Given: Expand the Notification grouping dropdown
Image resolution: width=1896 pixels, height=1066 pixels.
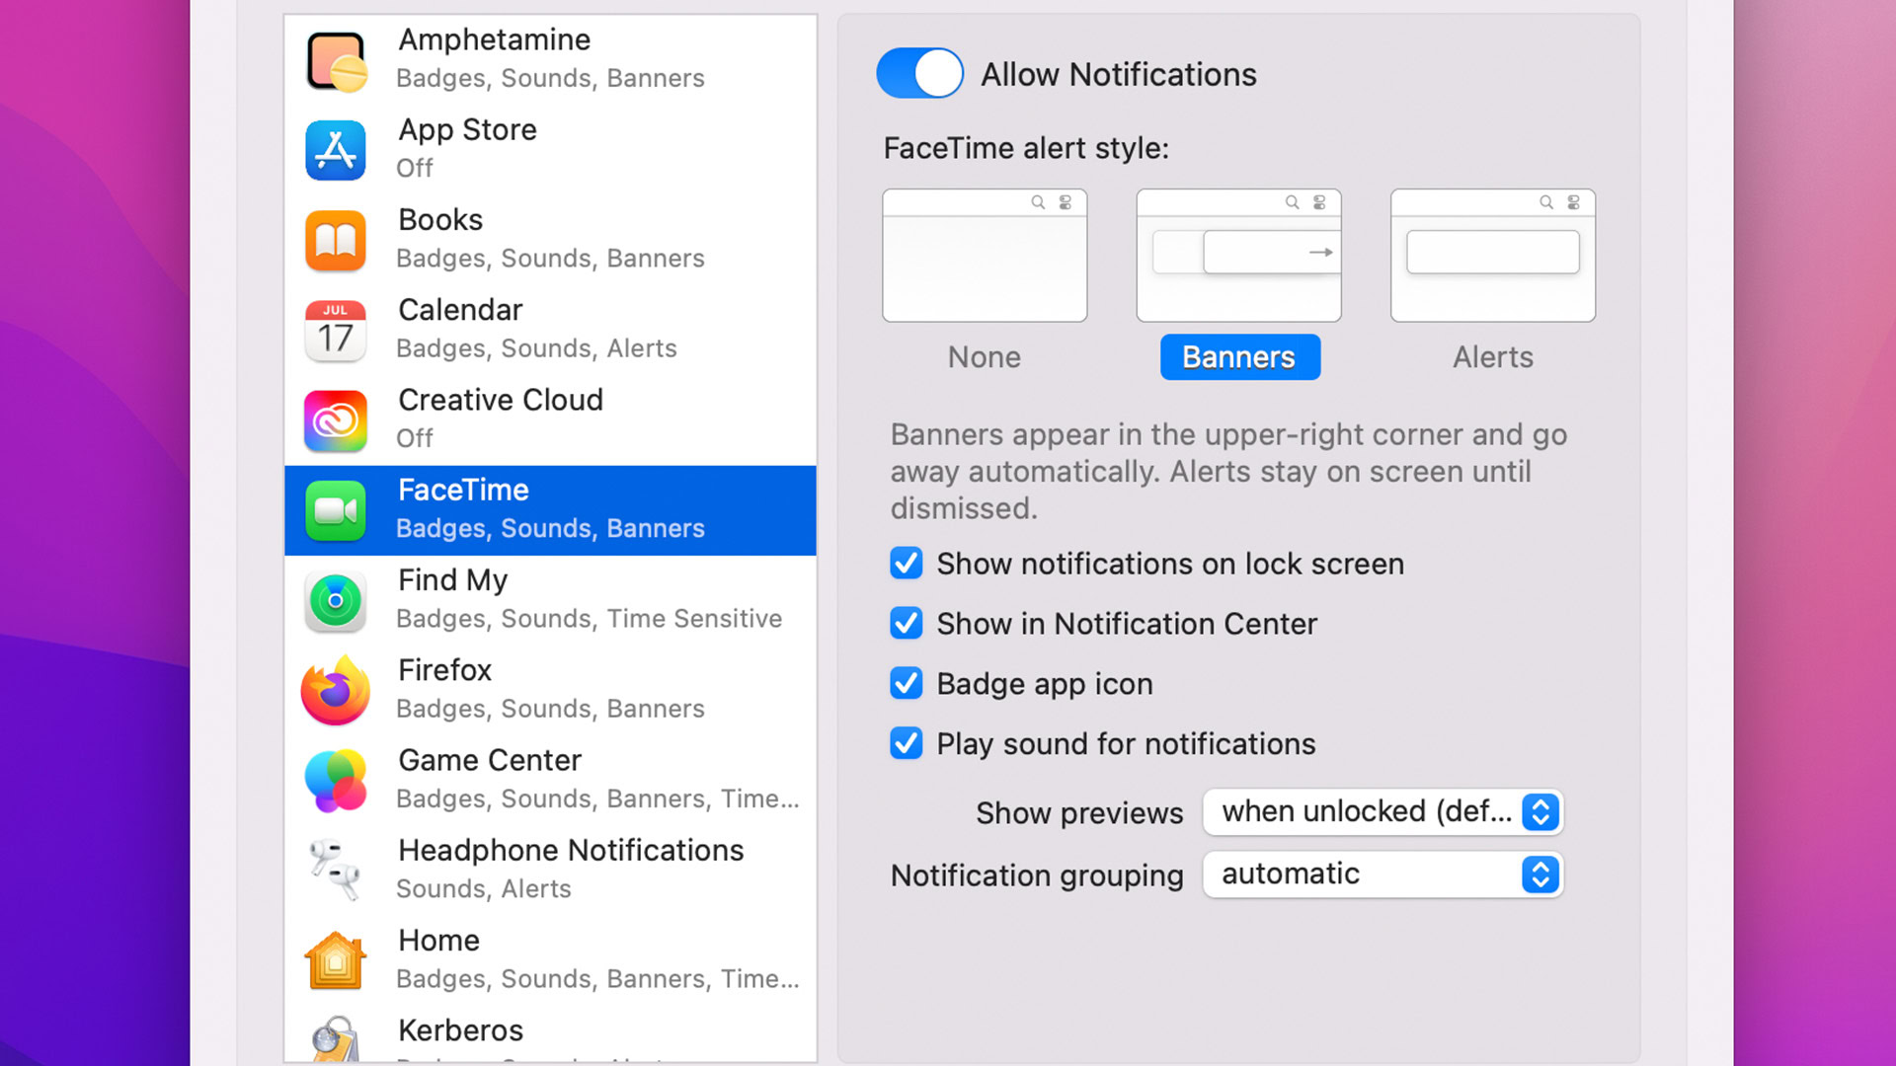Looking at the screenshot, I should 1382,875.
